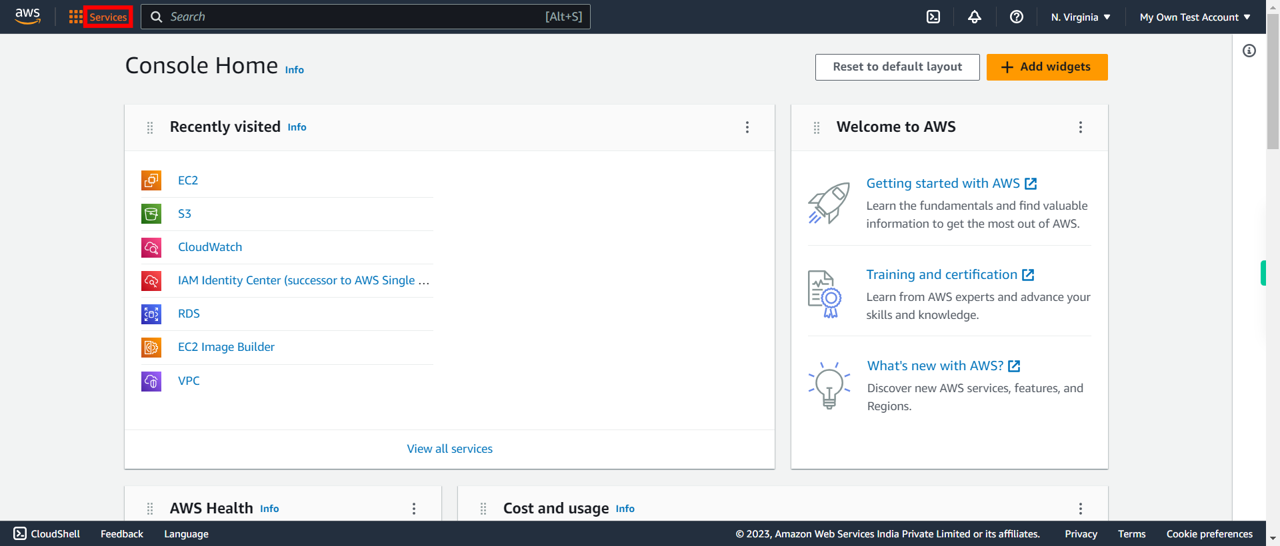Click the EC2 Image Builder icon
This screenshot has width=1280, height=546.
tap(151, 347)
